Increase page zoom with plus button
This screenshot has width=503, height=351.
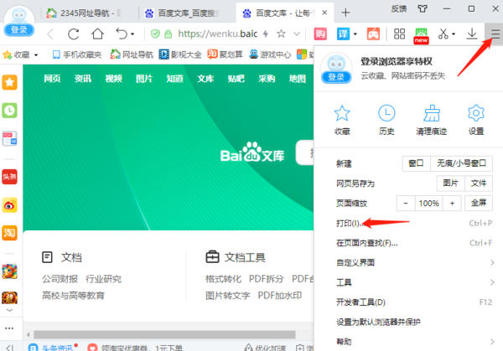(452, 203)
